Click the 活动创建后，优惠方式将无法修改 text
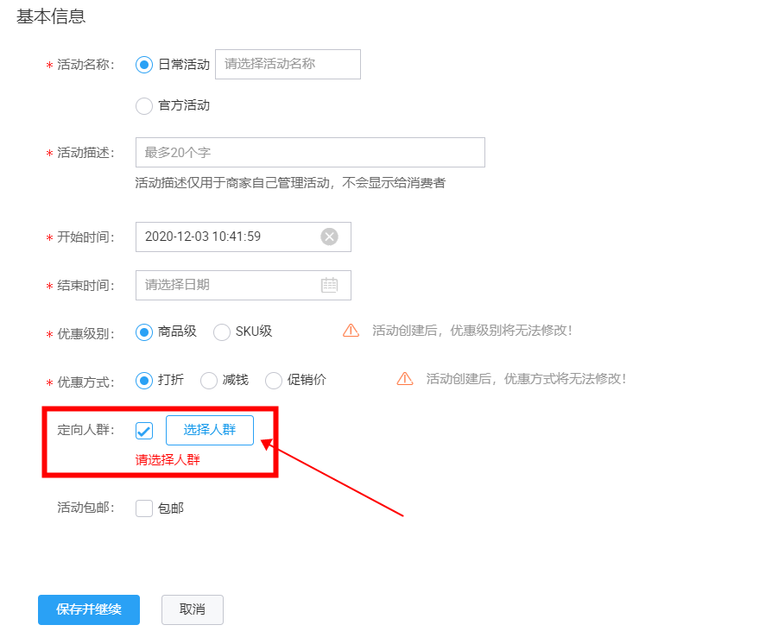This screenshot has height=644, width=772. 526,379
